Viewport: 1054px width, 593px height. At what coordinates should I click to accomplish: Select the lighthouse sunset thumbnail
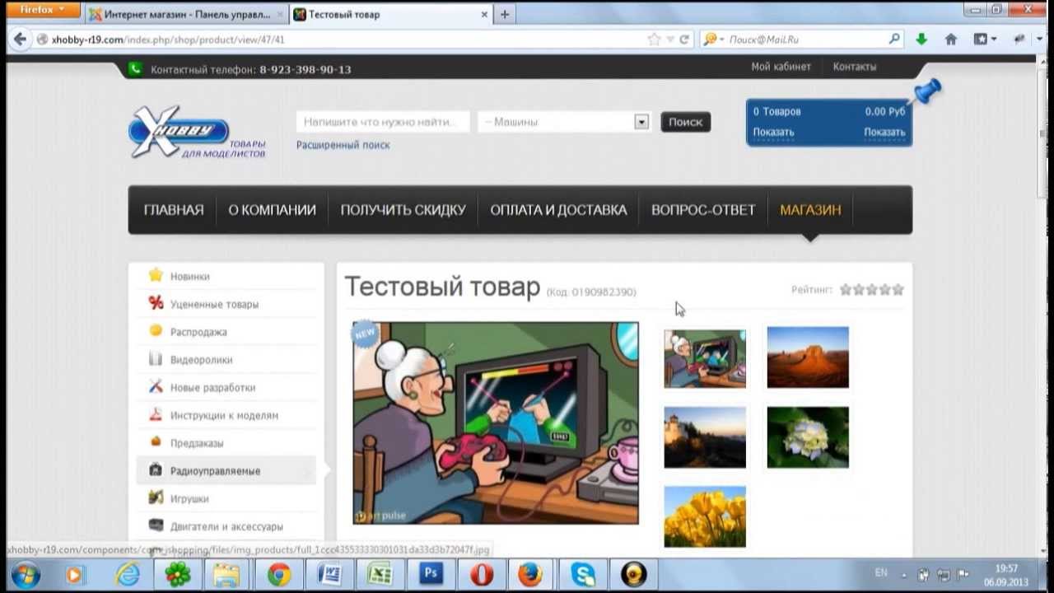pyautogui.click(x=705, y=437)
